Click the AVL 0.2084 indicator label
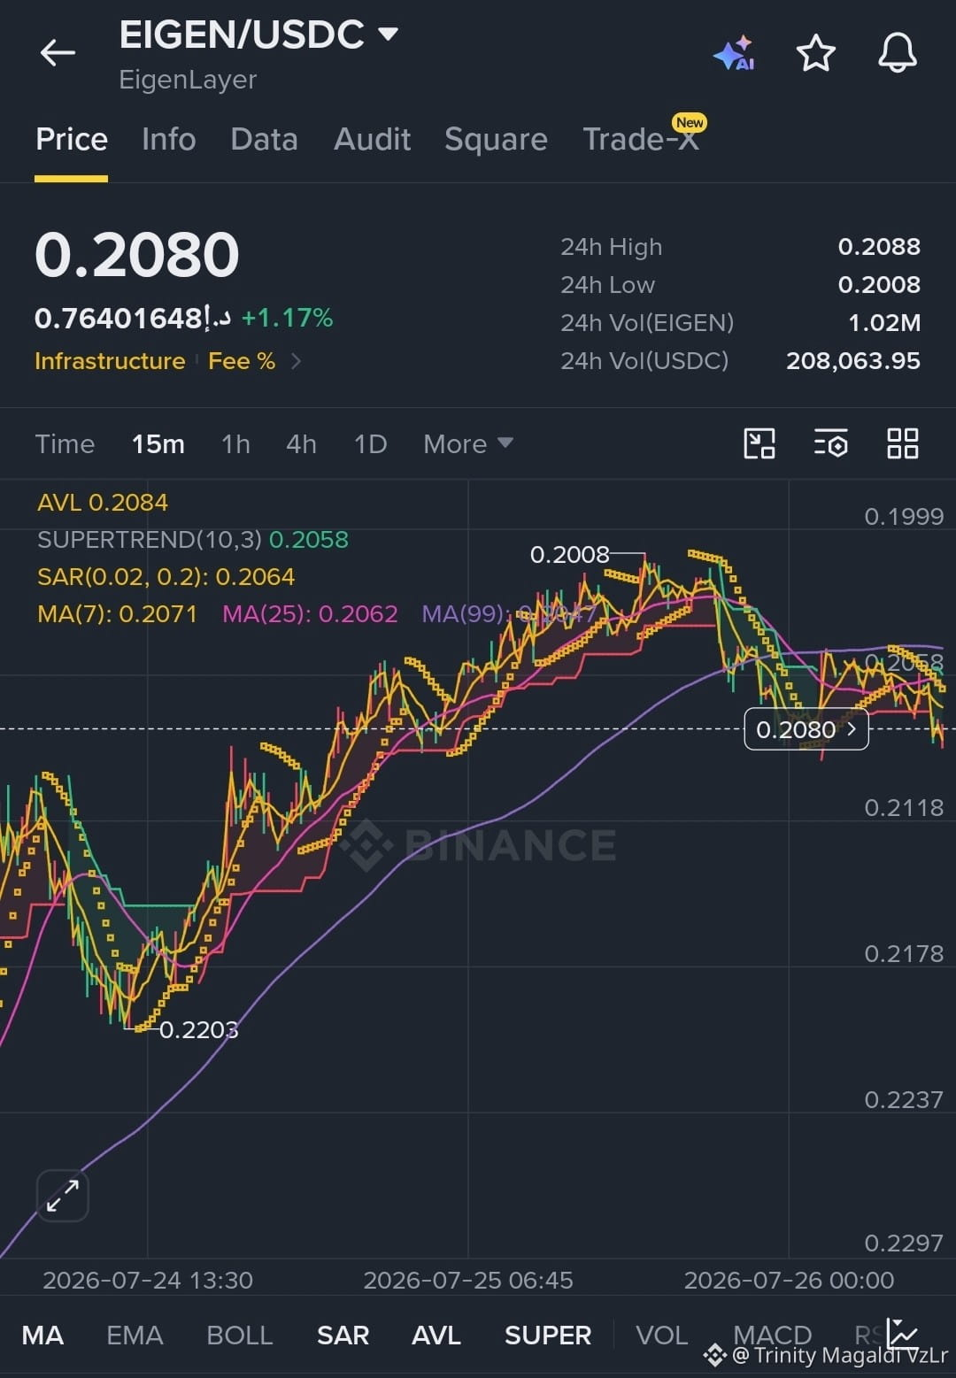 coord(103,503)
